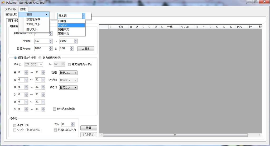270x146 pixels.
Task: Switch to the 固定乱数 tab
Action: point(11,14)
